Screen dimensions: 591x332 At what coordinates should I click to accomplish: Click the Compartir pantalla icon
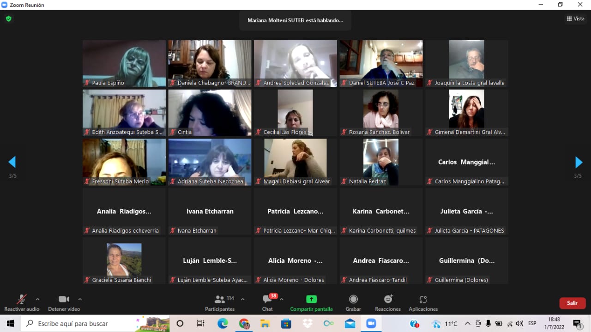[x=311, y=299]
